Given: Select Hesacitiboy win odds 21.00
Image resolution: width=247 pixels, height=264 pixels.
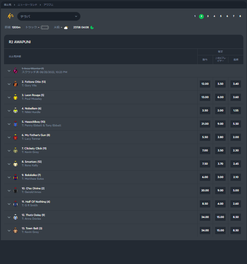Looking at the screenshot, I should tap(205, 124).
